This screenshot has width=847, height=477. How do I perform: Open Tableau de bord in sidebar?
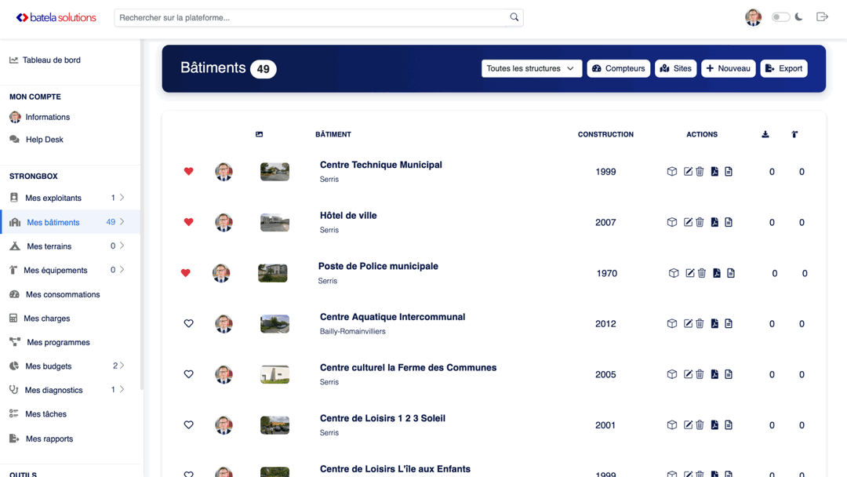pos(51,60)
